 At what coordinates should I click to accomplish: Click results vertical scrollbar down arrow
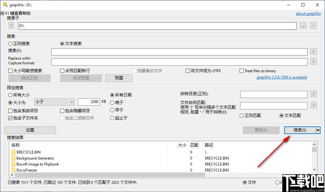click(315, 170)
